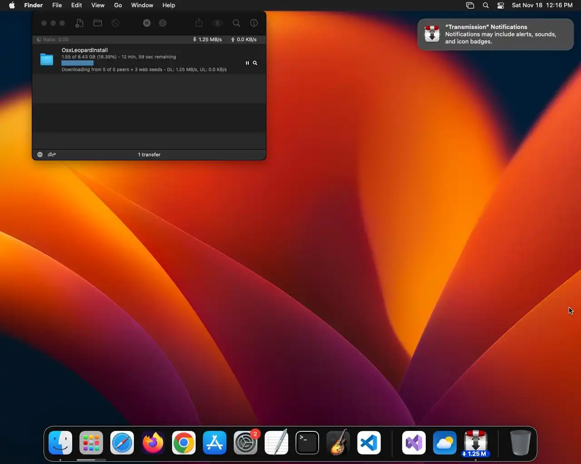Open a torrent file via folder icon
The height and width of the screenshot is (464, 581).
coord(98,23)
